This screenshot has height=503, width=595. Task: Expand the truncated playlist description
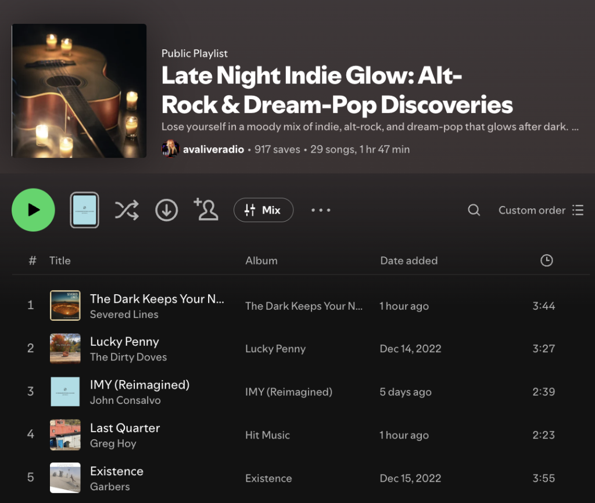(575, 126)
